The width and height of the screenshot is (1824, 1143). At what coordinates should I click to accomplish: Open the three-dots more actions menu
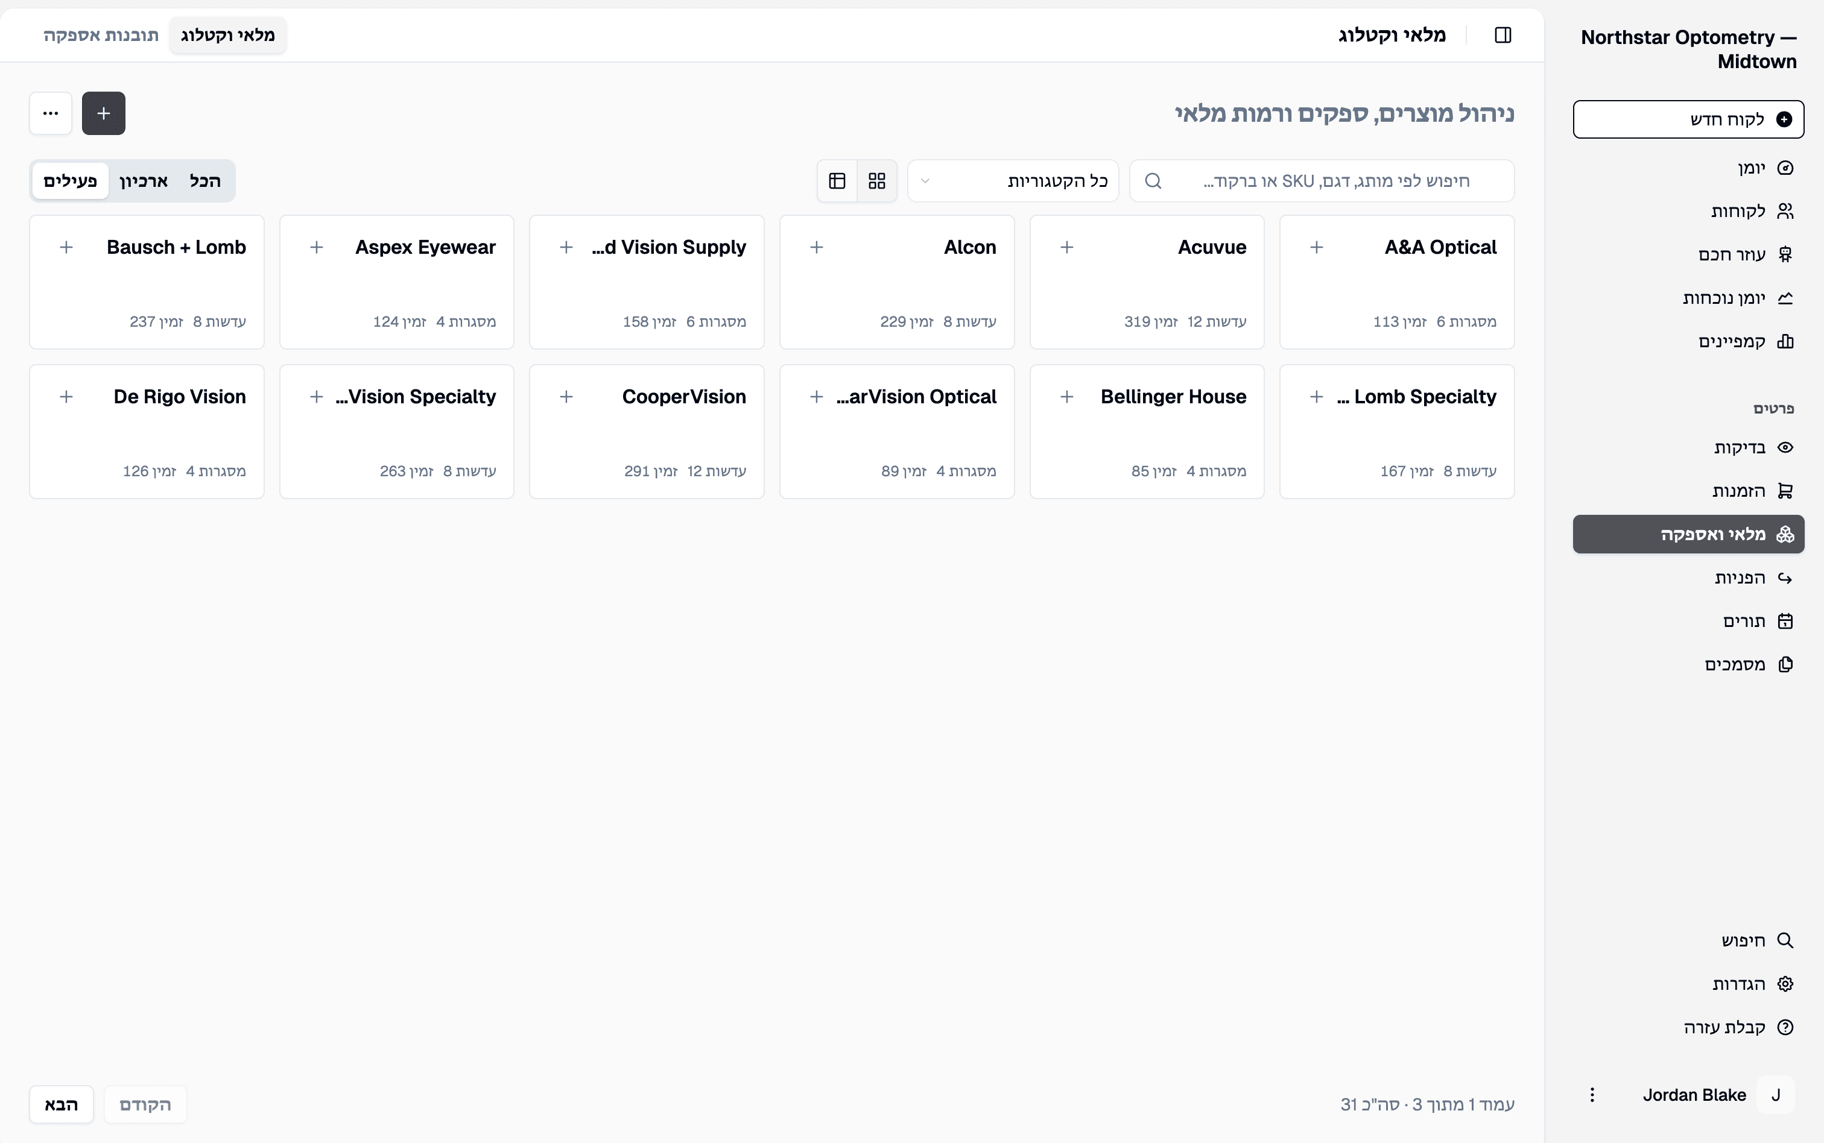click(x=51, y=113)
